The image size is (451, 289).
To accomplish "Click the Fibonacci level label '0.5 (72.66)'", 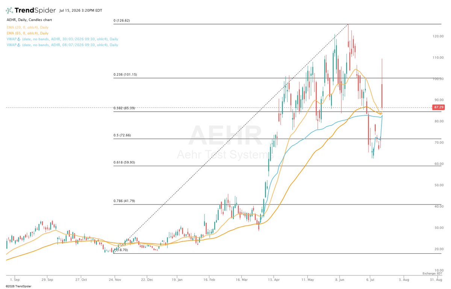I will [x=123, y=135].
